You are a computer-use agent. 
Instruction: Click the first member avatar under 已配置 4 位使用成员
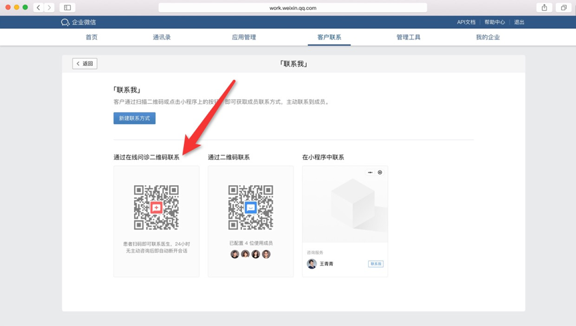click(235, 254)
